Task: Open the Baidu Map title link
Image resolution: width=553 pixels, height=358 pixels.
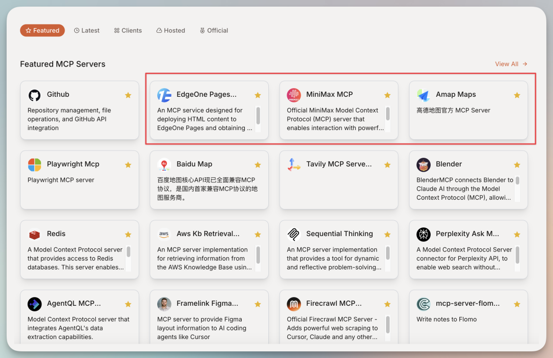Action: 195,164
